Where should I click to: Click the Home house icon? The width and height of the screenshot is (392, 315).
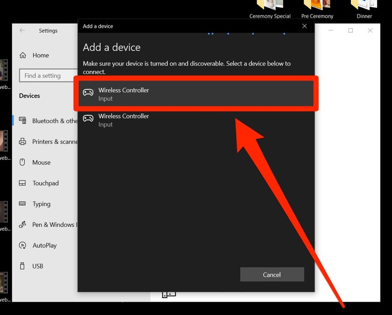(23, 55)
